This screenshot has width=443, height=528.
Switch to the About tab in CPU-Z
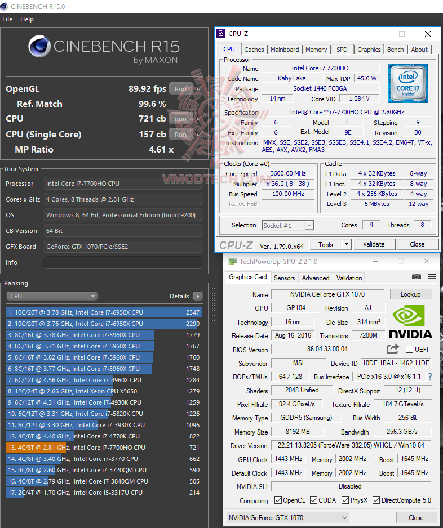[419, 50]
